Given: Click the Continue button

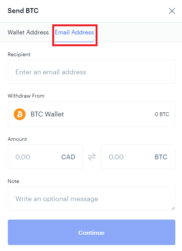Looking at the screenshot, I should tap(92, 232).
